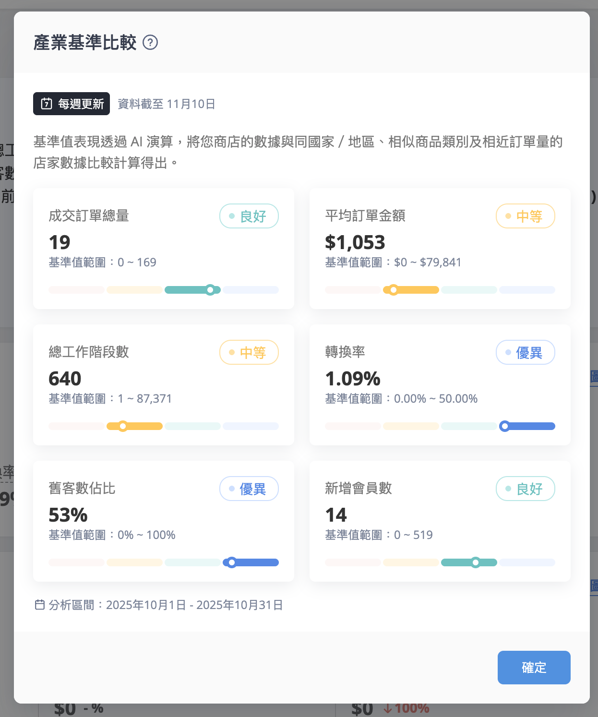Click the 新增會員數 benchmark slider marker
Image resolution: width=598 pixels, height=717 pixels.
tap(476, 562)
